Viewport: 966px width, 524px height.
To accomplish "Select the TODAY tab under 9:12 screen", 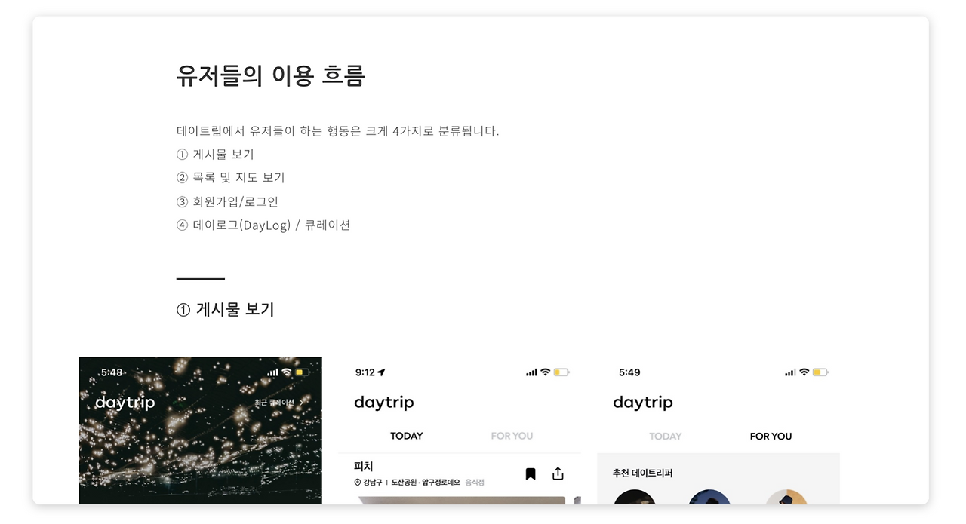I will click(406, 436).
